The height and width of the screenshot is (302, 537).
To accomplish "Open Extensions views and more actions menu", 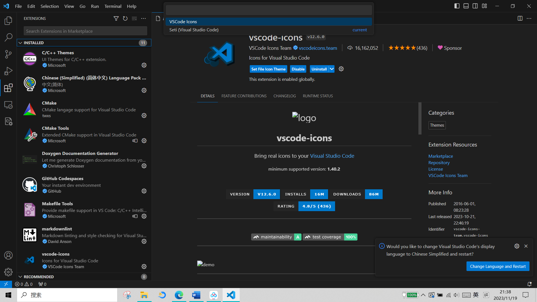I will click(x=143, y=18).
